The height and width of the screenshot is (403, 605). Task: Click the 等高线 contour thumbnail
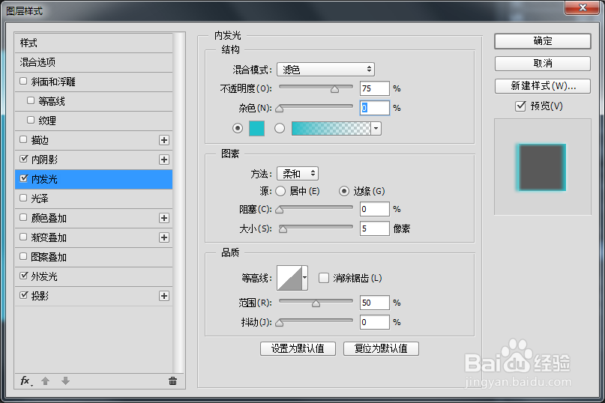(x=289, y=278)
